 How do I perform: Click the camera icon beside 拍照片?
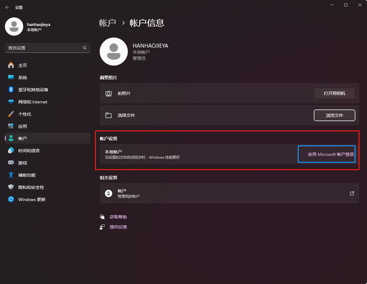(109, 93)
